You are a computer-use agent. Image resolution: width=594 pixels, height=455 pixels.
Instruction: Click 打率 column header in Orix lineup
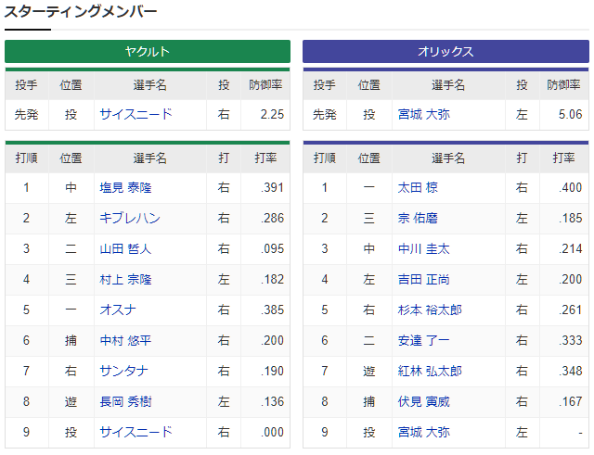pyautogui.click(x=563, y=158)
